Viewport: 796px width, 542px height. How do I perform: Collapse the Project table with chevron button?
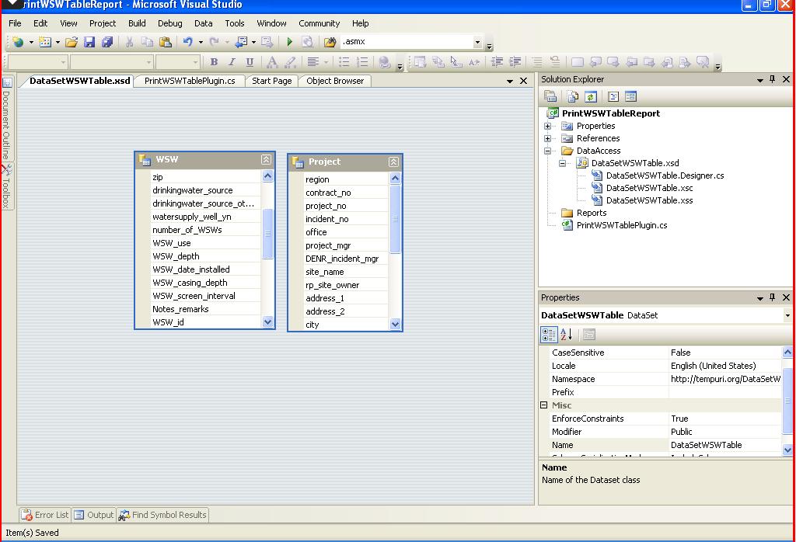click(x=393, y=162)
